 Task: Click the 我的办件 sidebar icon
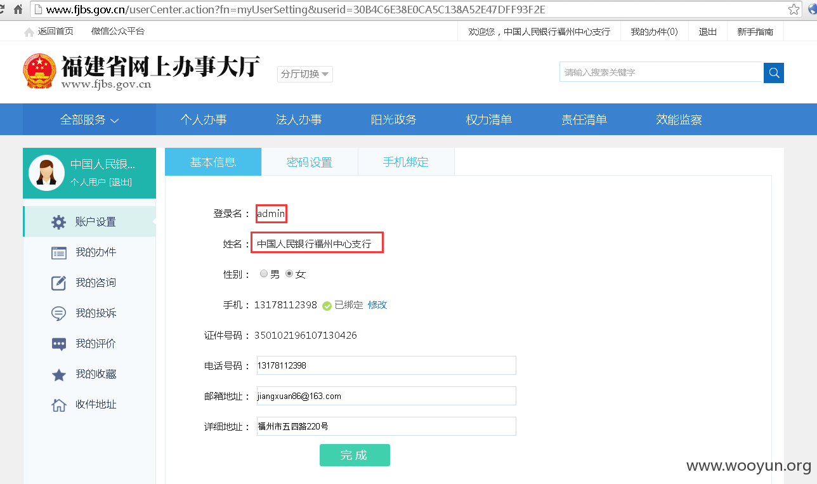point(58,252)
